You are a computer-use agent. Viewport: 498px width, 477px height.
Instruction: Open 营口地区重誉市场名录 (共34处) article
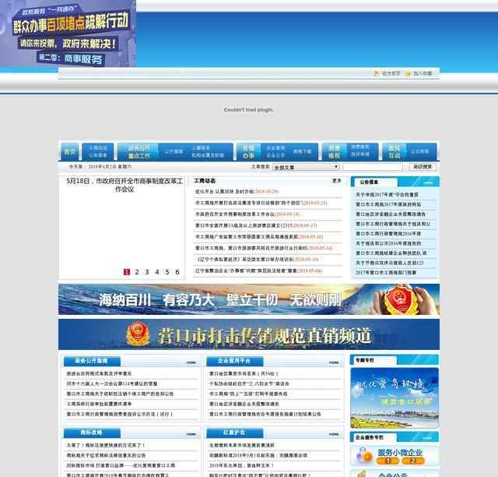[x=244, y=373]
